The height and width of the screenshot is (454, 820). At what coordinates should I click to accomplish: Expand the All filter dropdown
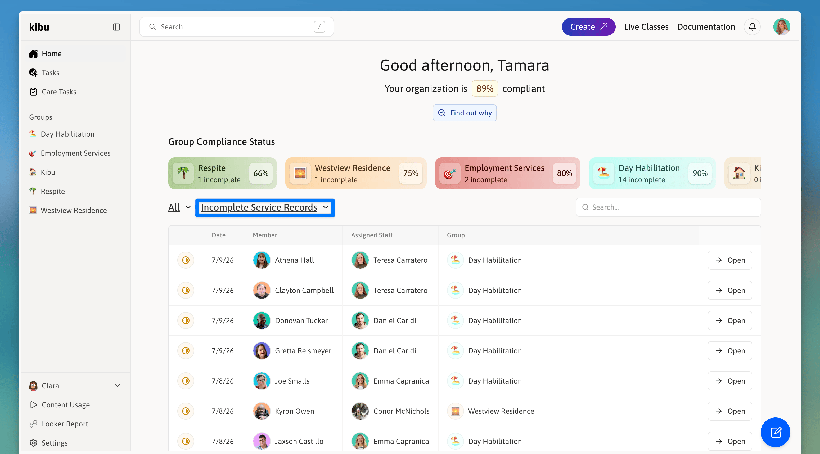(180, 207)
